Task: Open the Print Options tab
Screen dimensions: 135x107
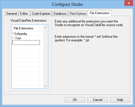Action: [x=78, y=14]
